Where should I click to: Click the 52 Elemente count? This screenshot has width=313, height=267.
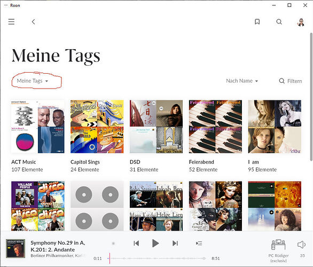coord(203,169)
